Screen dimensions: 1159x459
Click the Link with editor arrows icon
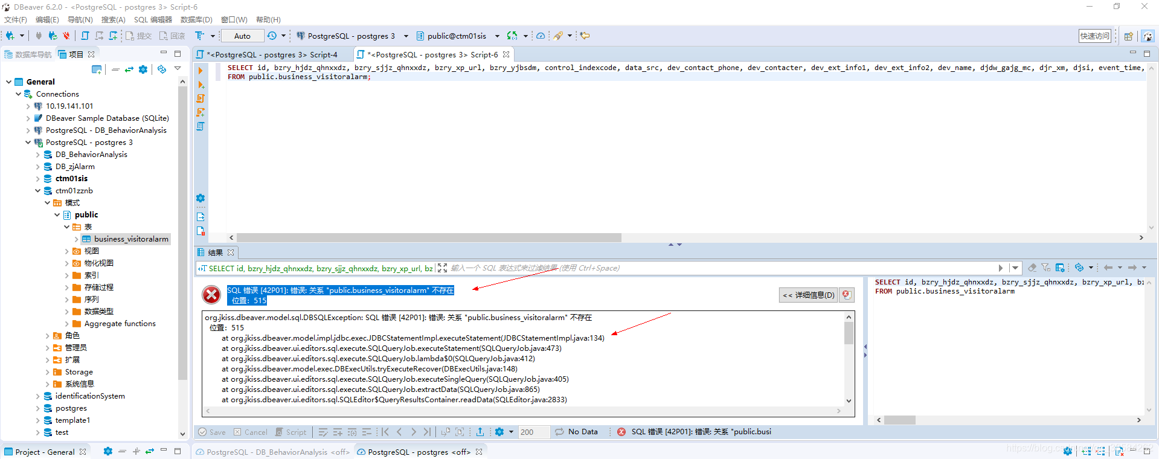pos(129,69)
